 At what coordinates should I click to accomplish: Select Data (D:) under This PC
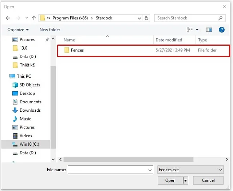(24, 153)
